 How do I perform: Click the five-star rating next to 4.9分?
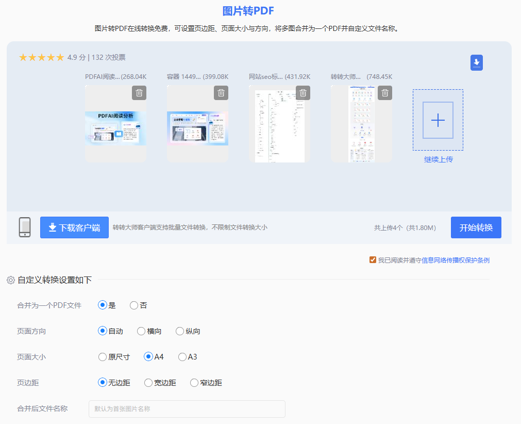click(x=41, y=57)
